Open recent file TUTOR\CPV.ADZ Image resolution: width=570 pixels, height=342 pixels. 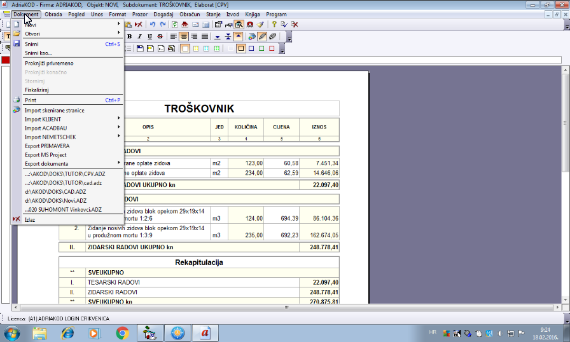(68, 174)
